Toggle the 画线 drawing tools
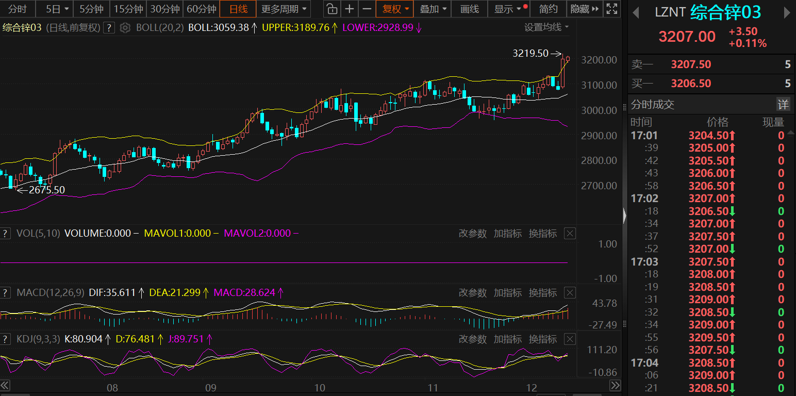796x396 pixels. (x=470, y=9)
